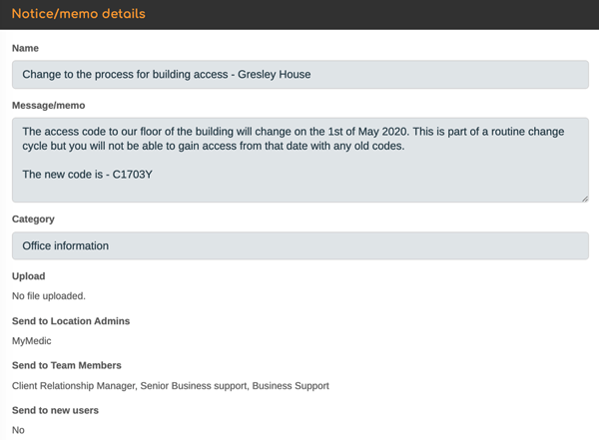The height and width of the screenshot is (440, 599).
Task: Click the 'Send to new users' label
Action: [x=55, y=410]
